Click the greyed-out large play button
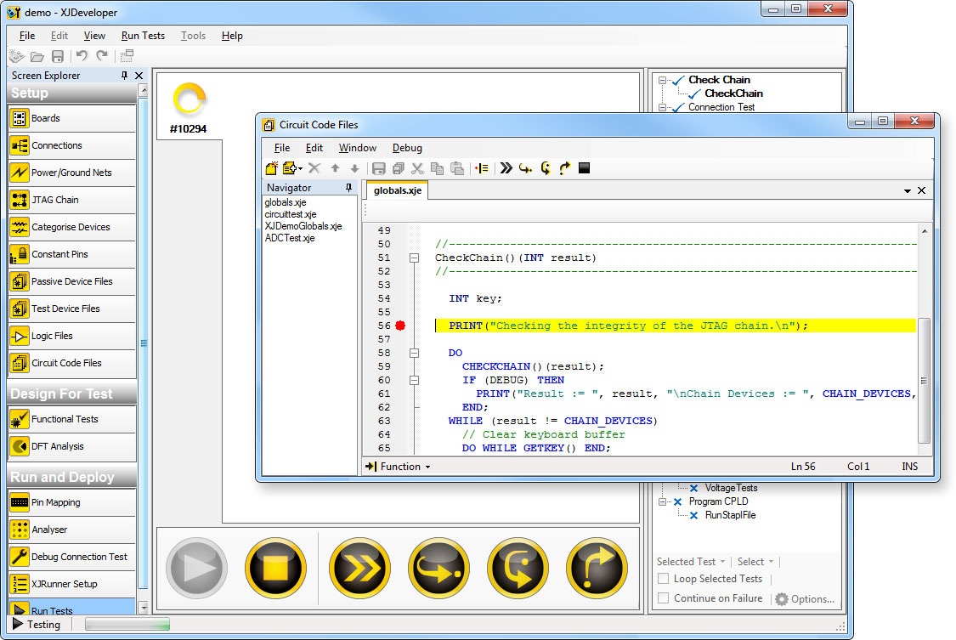Image resolution: width=956 pixels, height=640 pixels. (x=196, y=569)
